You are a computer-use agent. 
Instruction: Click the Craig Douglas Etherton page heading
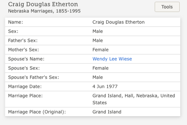tap(43, 4)
